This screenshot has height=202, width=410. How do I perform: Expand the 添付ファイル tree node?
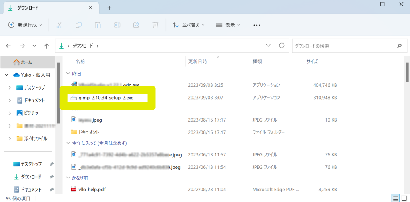tap(10, 138)
